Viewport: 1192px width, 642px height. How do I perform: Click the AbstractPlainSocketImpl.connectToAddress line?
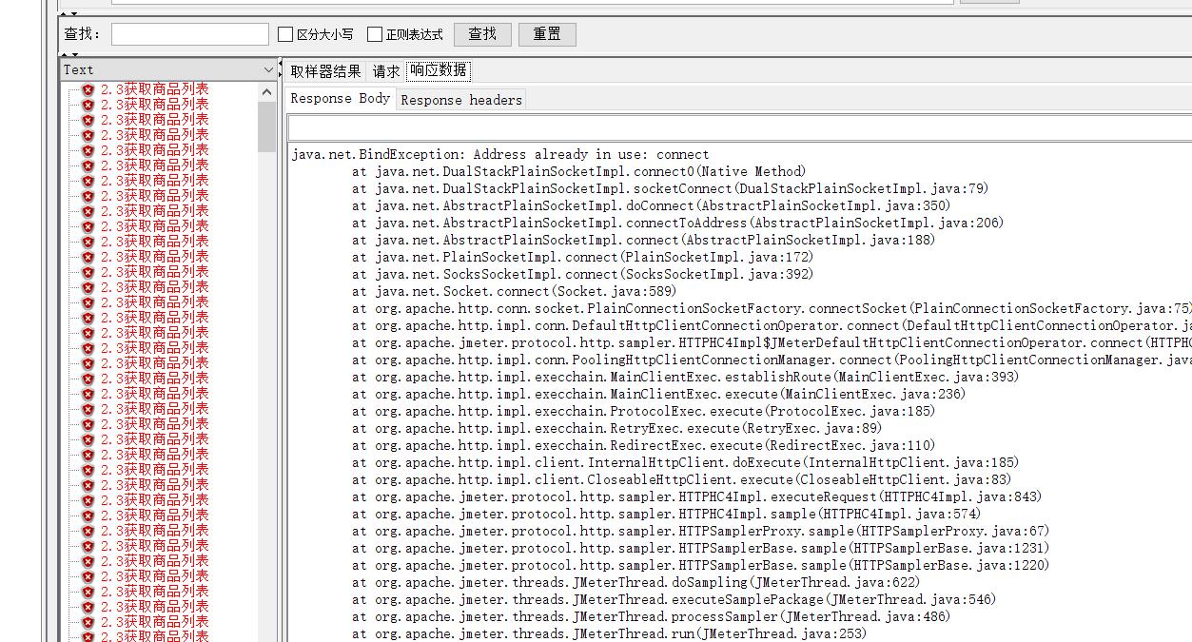tap(677, 223)
